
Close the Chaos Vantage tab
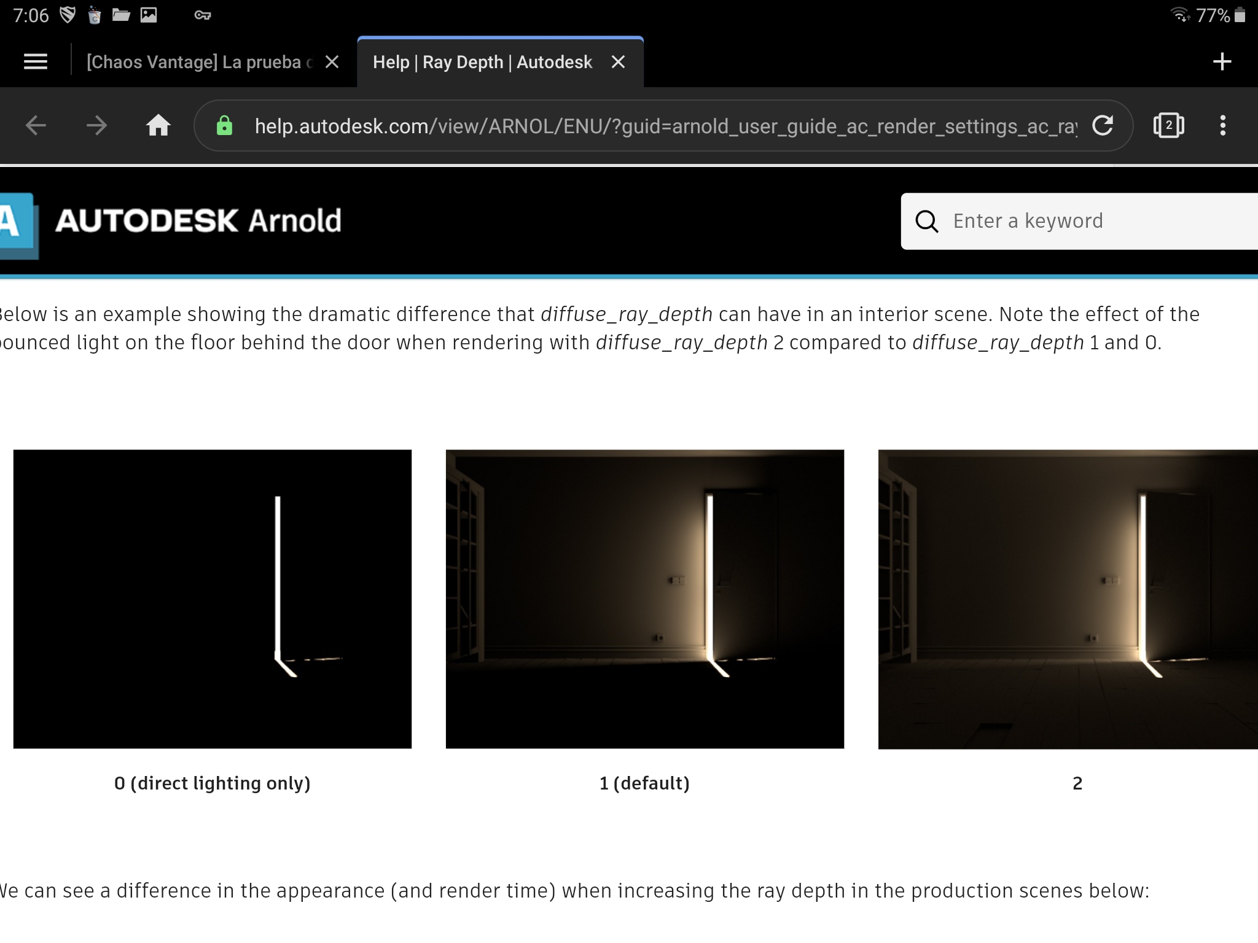332,62
